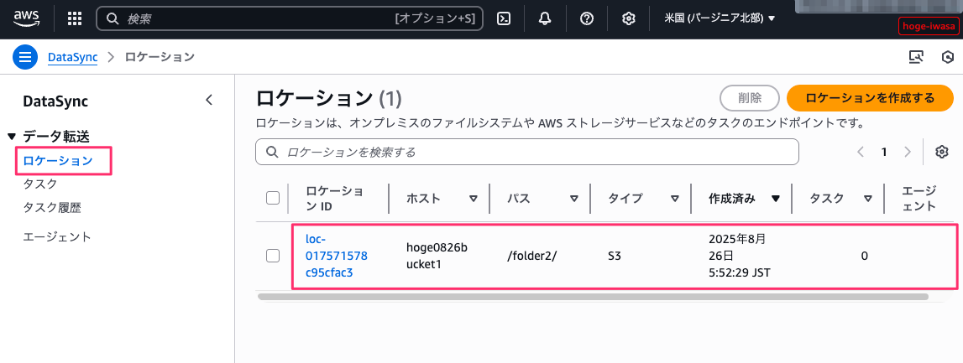This screenshot has height=363, width=963.
Task: Click page number 1 in pagination
Action: [884, 152]
